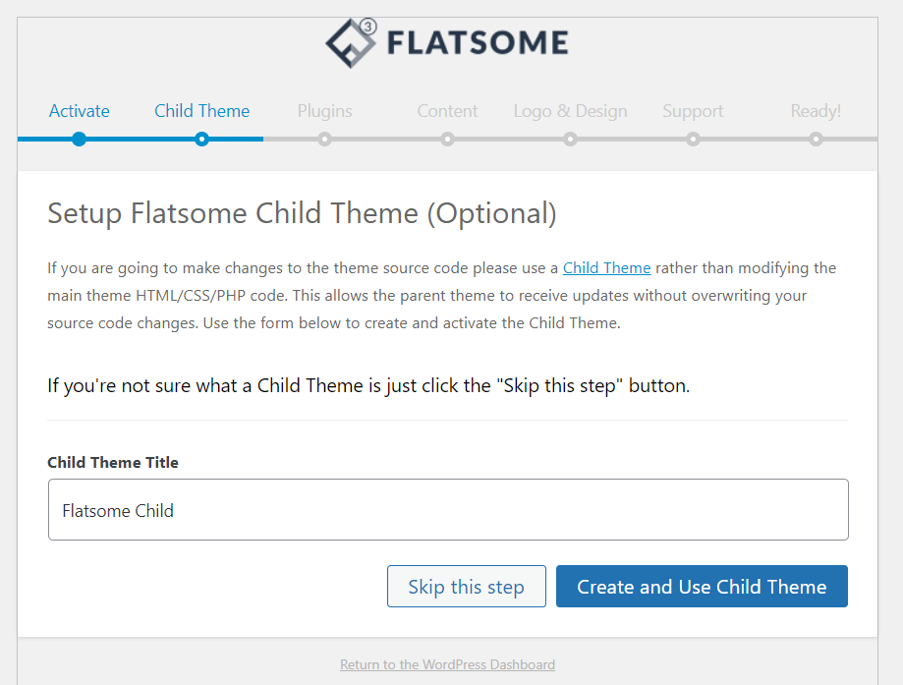This screenshot has height=685, width=903.
Task: Select the Child Theme step label
Action: click(202, 111)
